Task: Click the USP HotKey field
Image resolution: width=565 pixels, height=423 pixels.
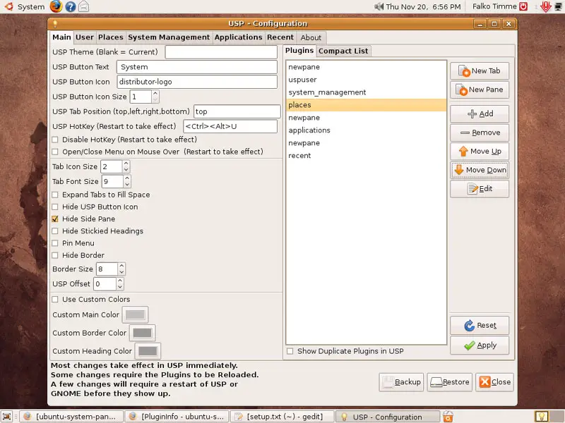Action: pyautogui.click(x=230, y=126)
